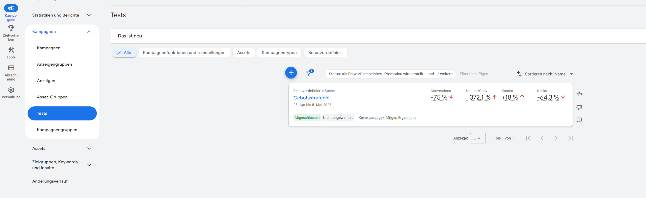Go to last page of results

(x=570, y=138)
